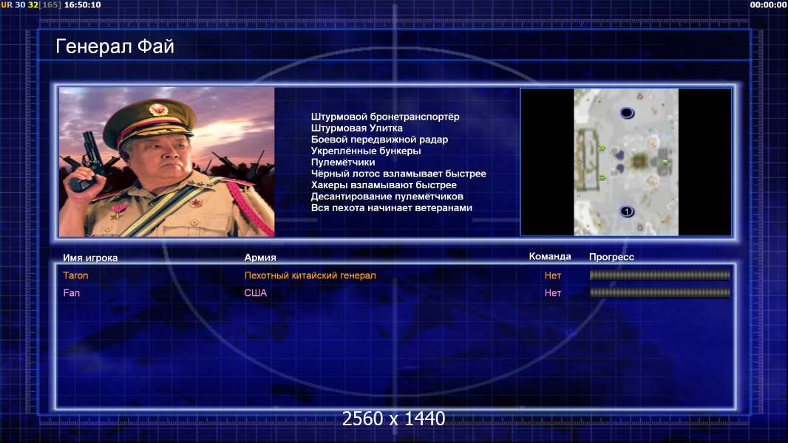
Task: Click the 'Прогресс' column header
Action: (611, 257)
